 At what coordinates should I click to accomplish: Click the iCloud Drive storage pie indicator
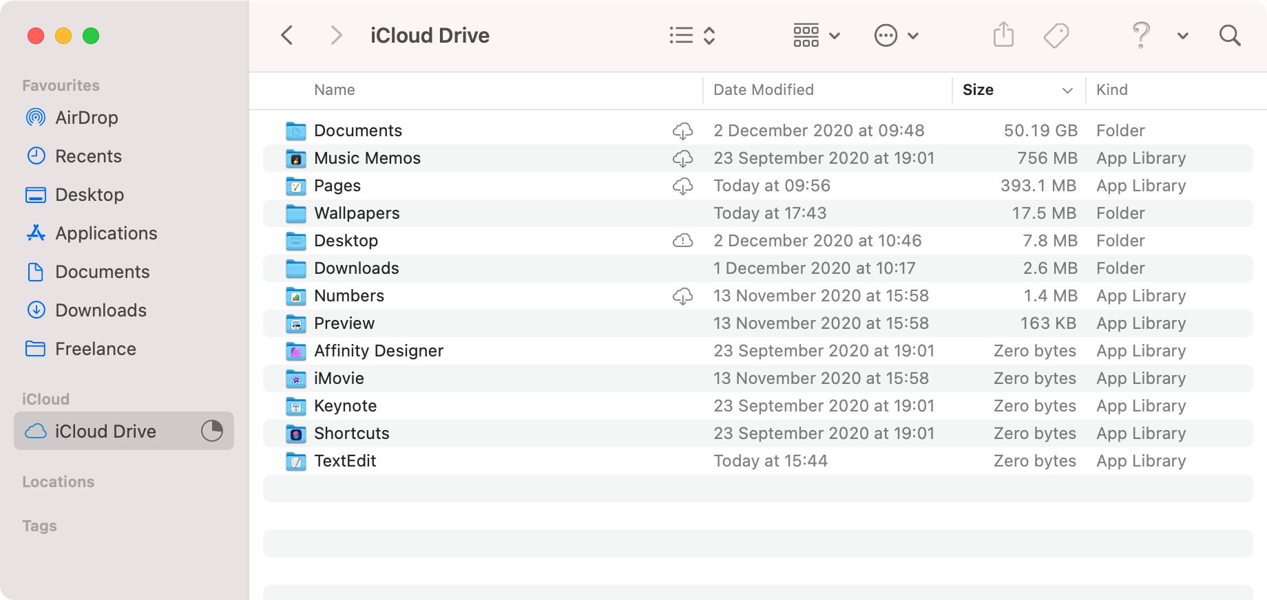(212, 431)
